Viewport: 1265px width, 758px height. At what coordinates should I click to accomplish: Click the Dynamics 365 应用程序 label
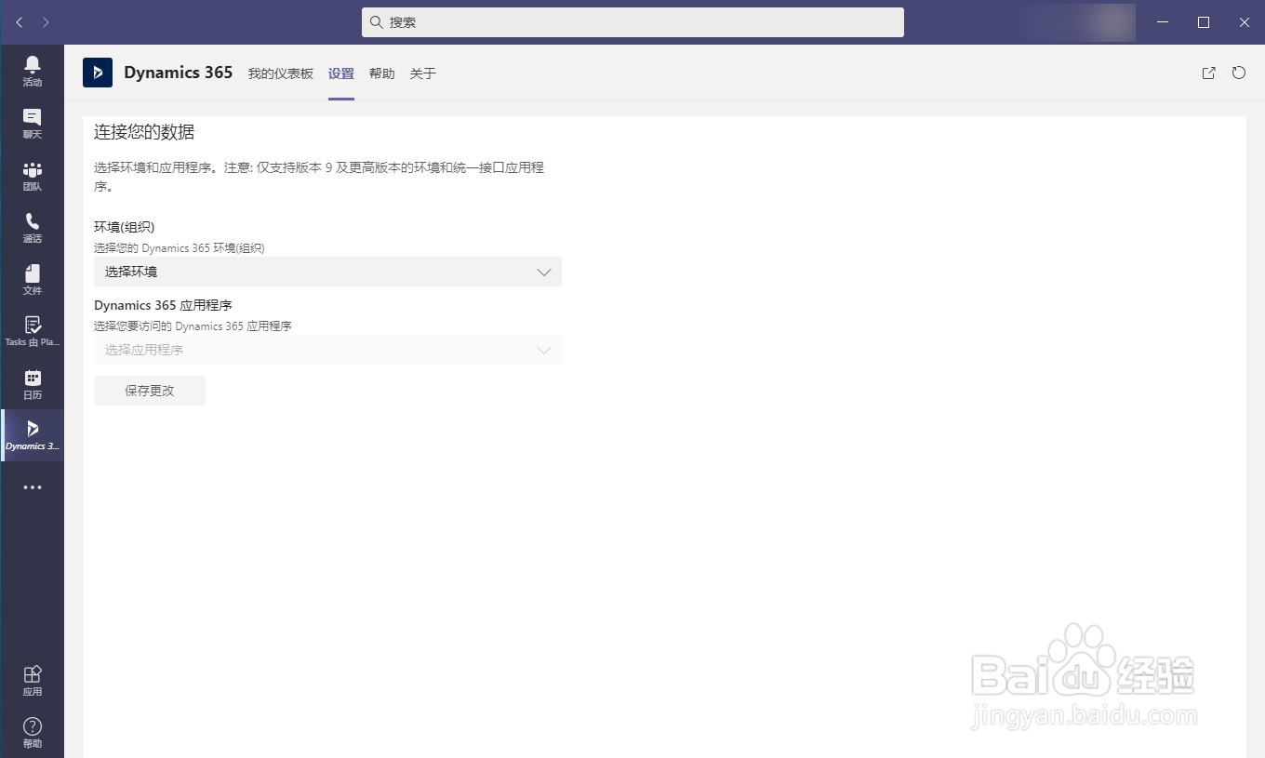point(163,305)
